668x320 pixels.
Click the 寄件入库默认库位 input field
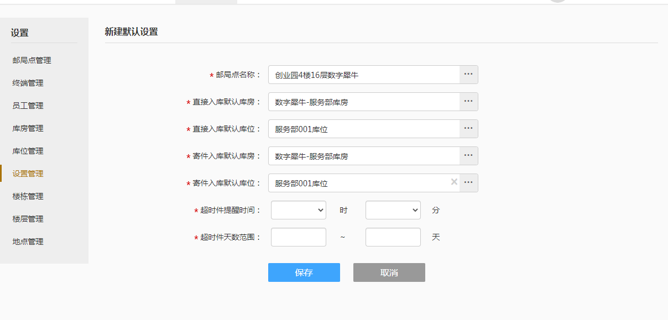[x=364, y=183]
